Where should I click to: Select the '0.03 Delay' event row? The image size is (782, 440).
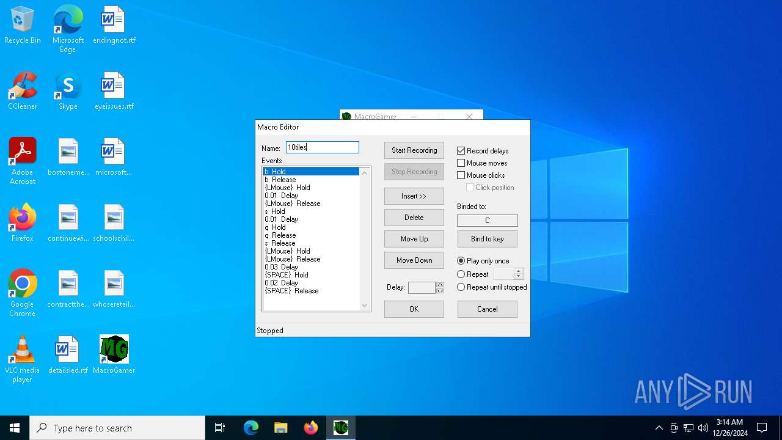[312, 267]
